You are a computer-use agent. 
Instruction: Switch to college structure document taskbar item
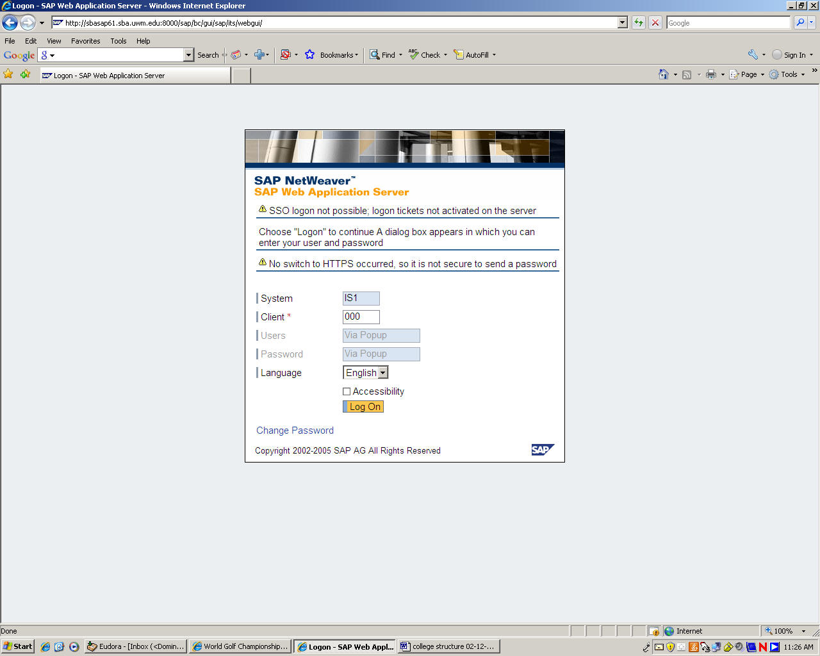click(x=448, y=646)
